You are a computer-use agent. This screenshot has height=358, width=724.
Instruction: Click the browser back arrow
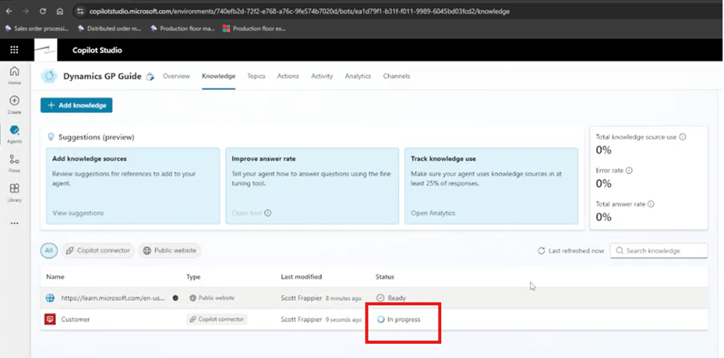[x=9, y=11]
